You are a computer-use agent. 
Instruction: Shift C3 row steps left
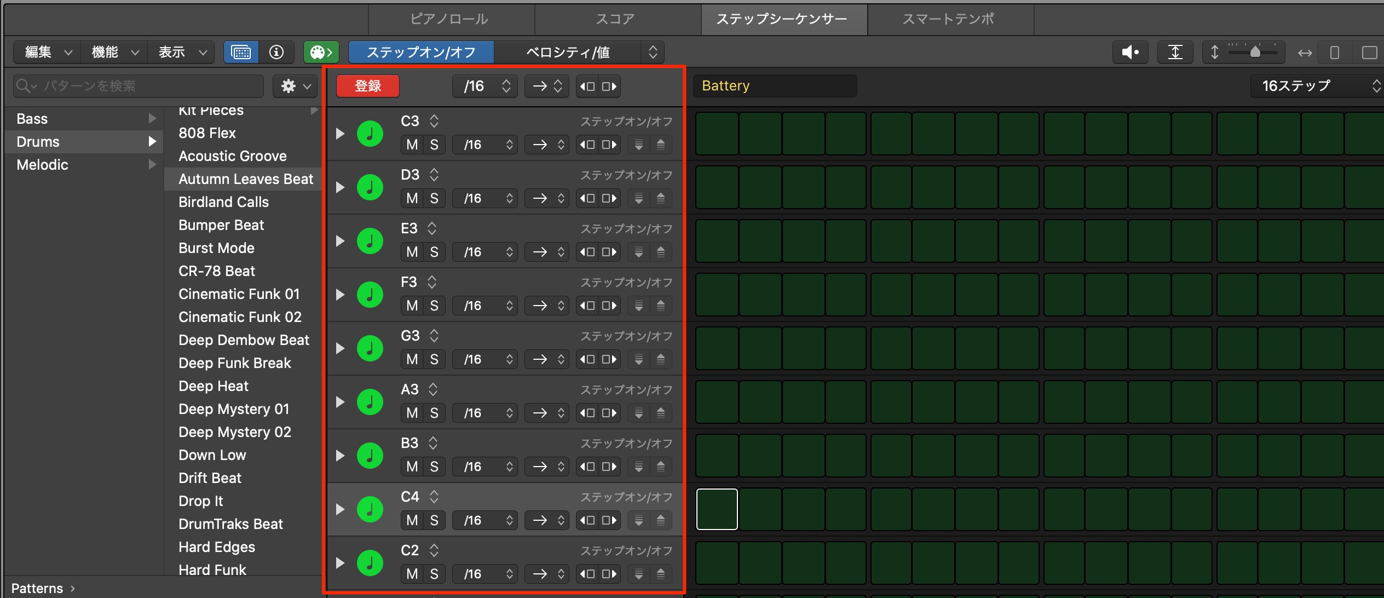[x=587, y=145]
